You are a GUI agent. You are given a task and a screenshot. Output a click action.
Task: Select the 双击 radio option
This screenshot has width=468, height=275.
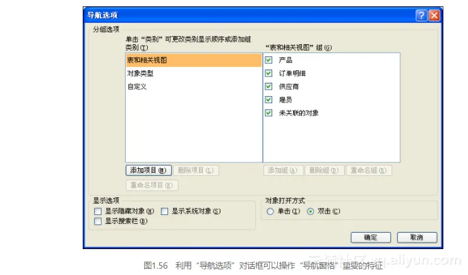click(310, 211)
